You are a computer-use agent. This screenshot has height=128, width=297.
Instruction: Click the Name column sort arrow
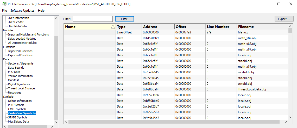(x=113, y=27)
